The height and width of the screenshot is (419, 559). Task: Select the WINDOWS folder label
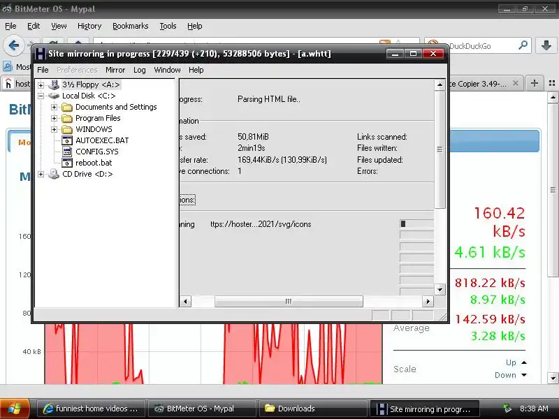94,129
